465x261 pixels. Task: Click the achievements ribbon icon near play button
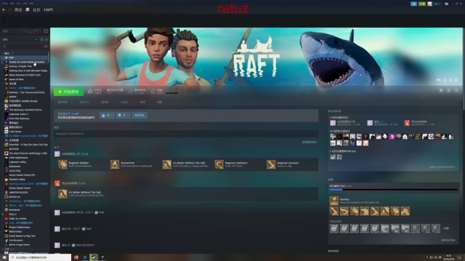pyautogui.click(x=153, y=92)
